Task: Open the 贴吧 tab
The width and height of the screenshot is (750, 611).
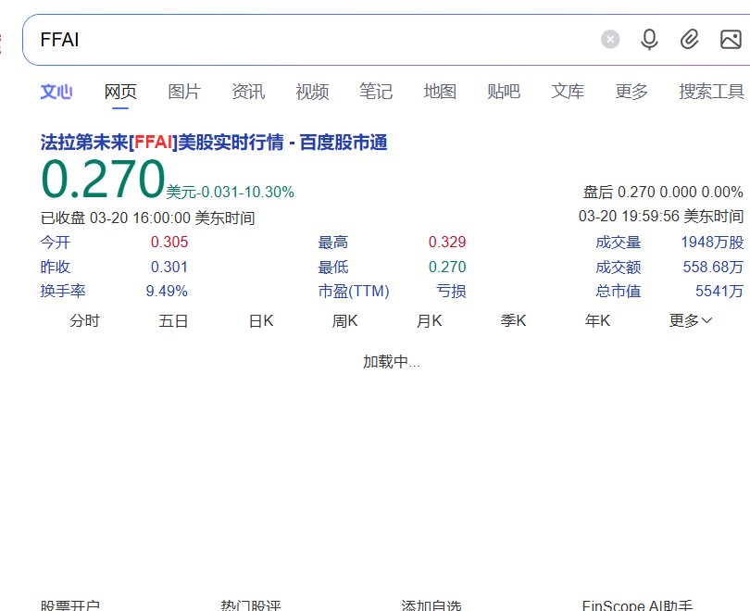Action: 504,92
